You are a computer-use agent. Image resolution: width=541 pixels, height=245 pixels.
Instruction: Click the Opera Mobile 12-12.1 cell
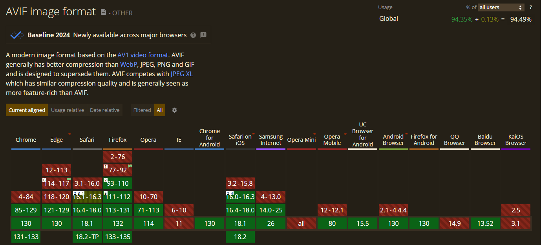click(x=332, y=210)
